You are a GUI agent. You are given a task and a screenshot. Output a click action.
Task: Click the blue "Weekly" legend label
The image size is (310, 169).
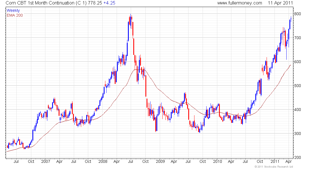13,10
